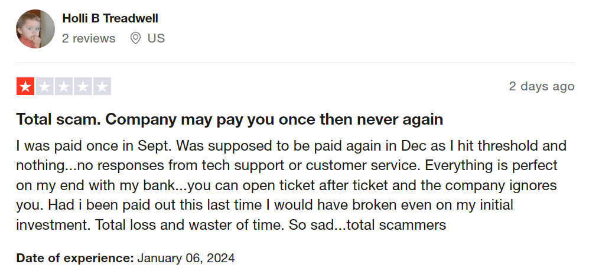Click Holli B Treadwell's profile avatar
589x277 pixels.
pos(36,29)
